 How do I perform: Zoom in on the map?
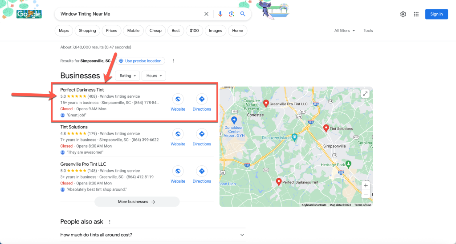click(x=366, y=185)
